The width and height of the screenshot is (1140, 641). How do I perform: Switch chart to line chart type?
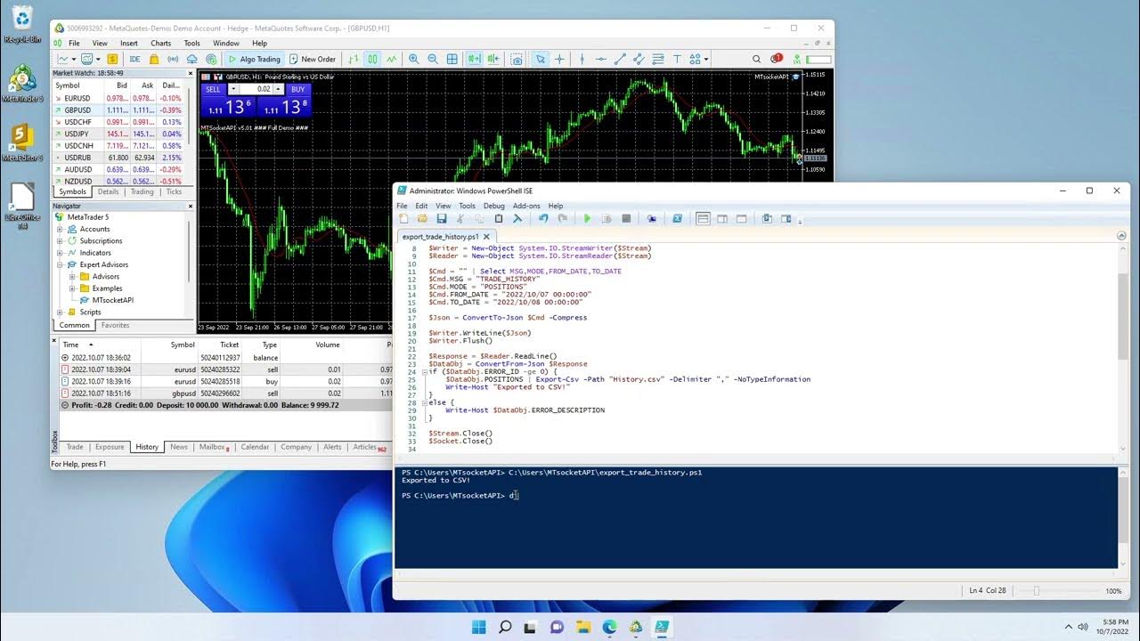391,59
